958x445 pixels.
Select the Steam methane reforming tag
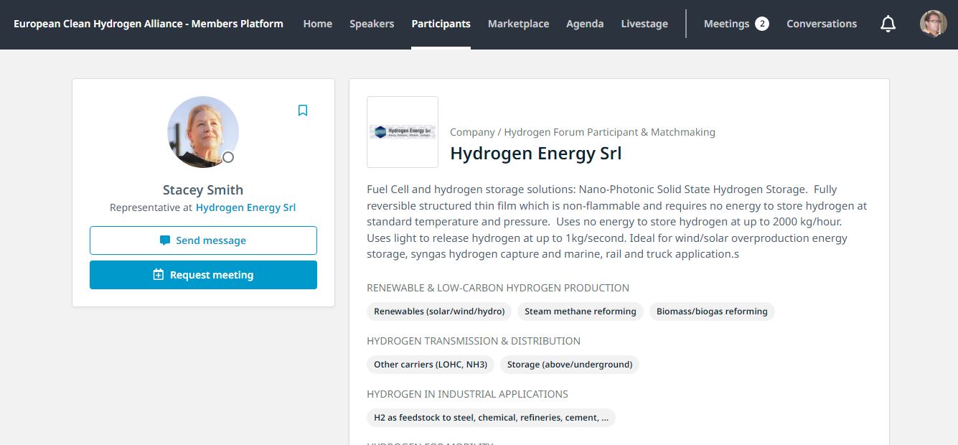[581, 311]
